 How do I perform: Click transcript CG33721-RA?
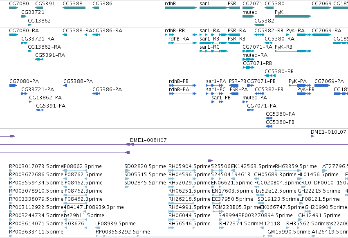tap(38, 38)
